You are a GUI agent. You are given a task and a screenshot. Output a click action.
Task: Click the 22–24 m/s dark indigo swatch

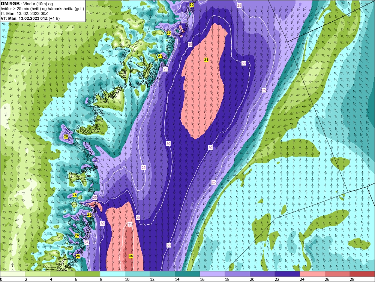point(287,274)
